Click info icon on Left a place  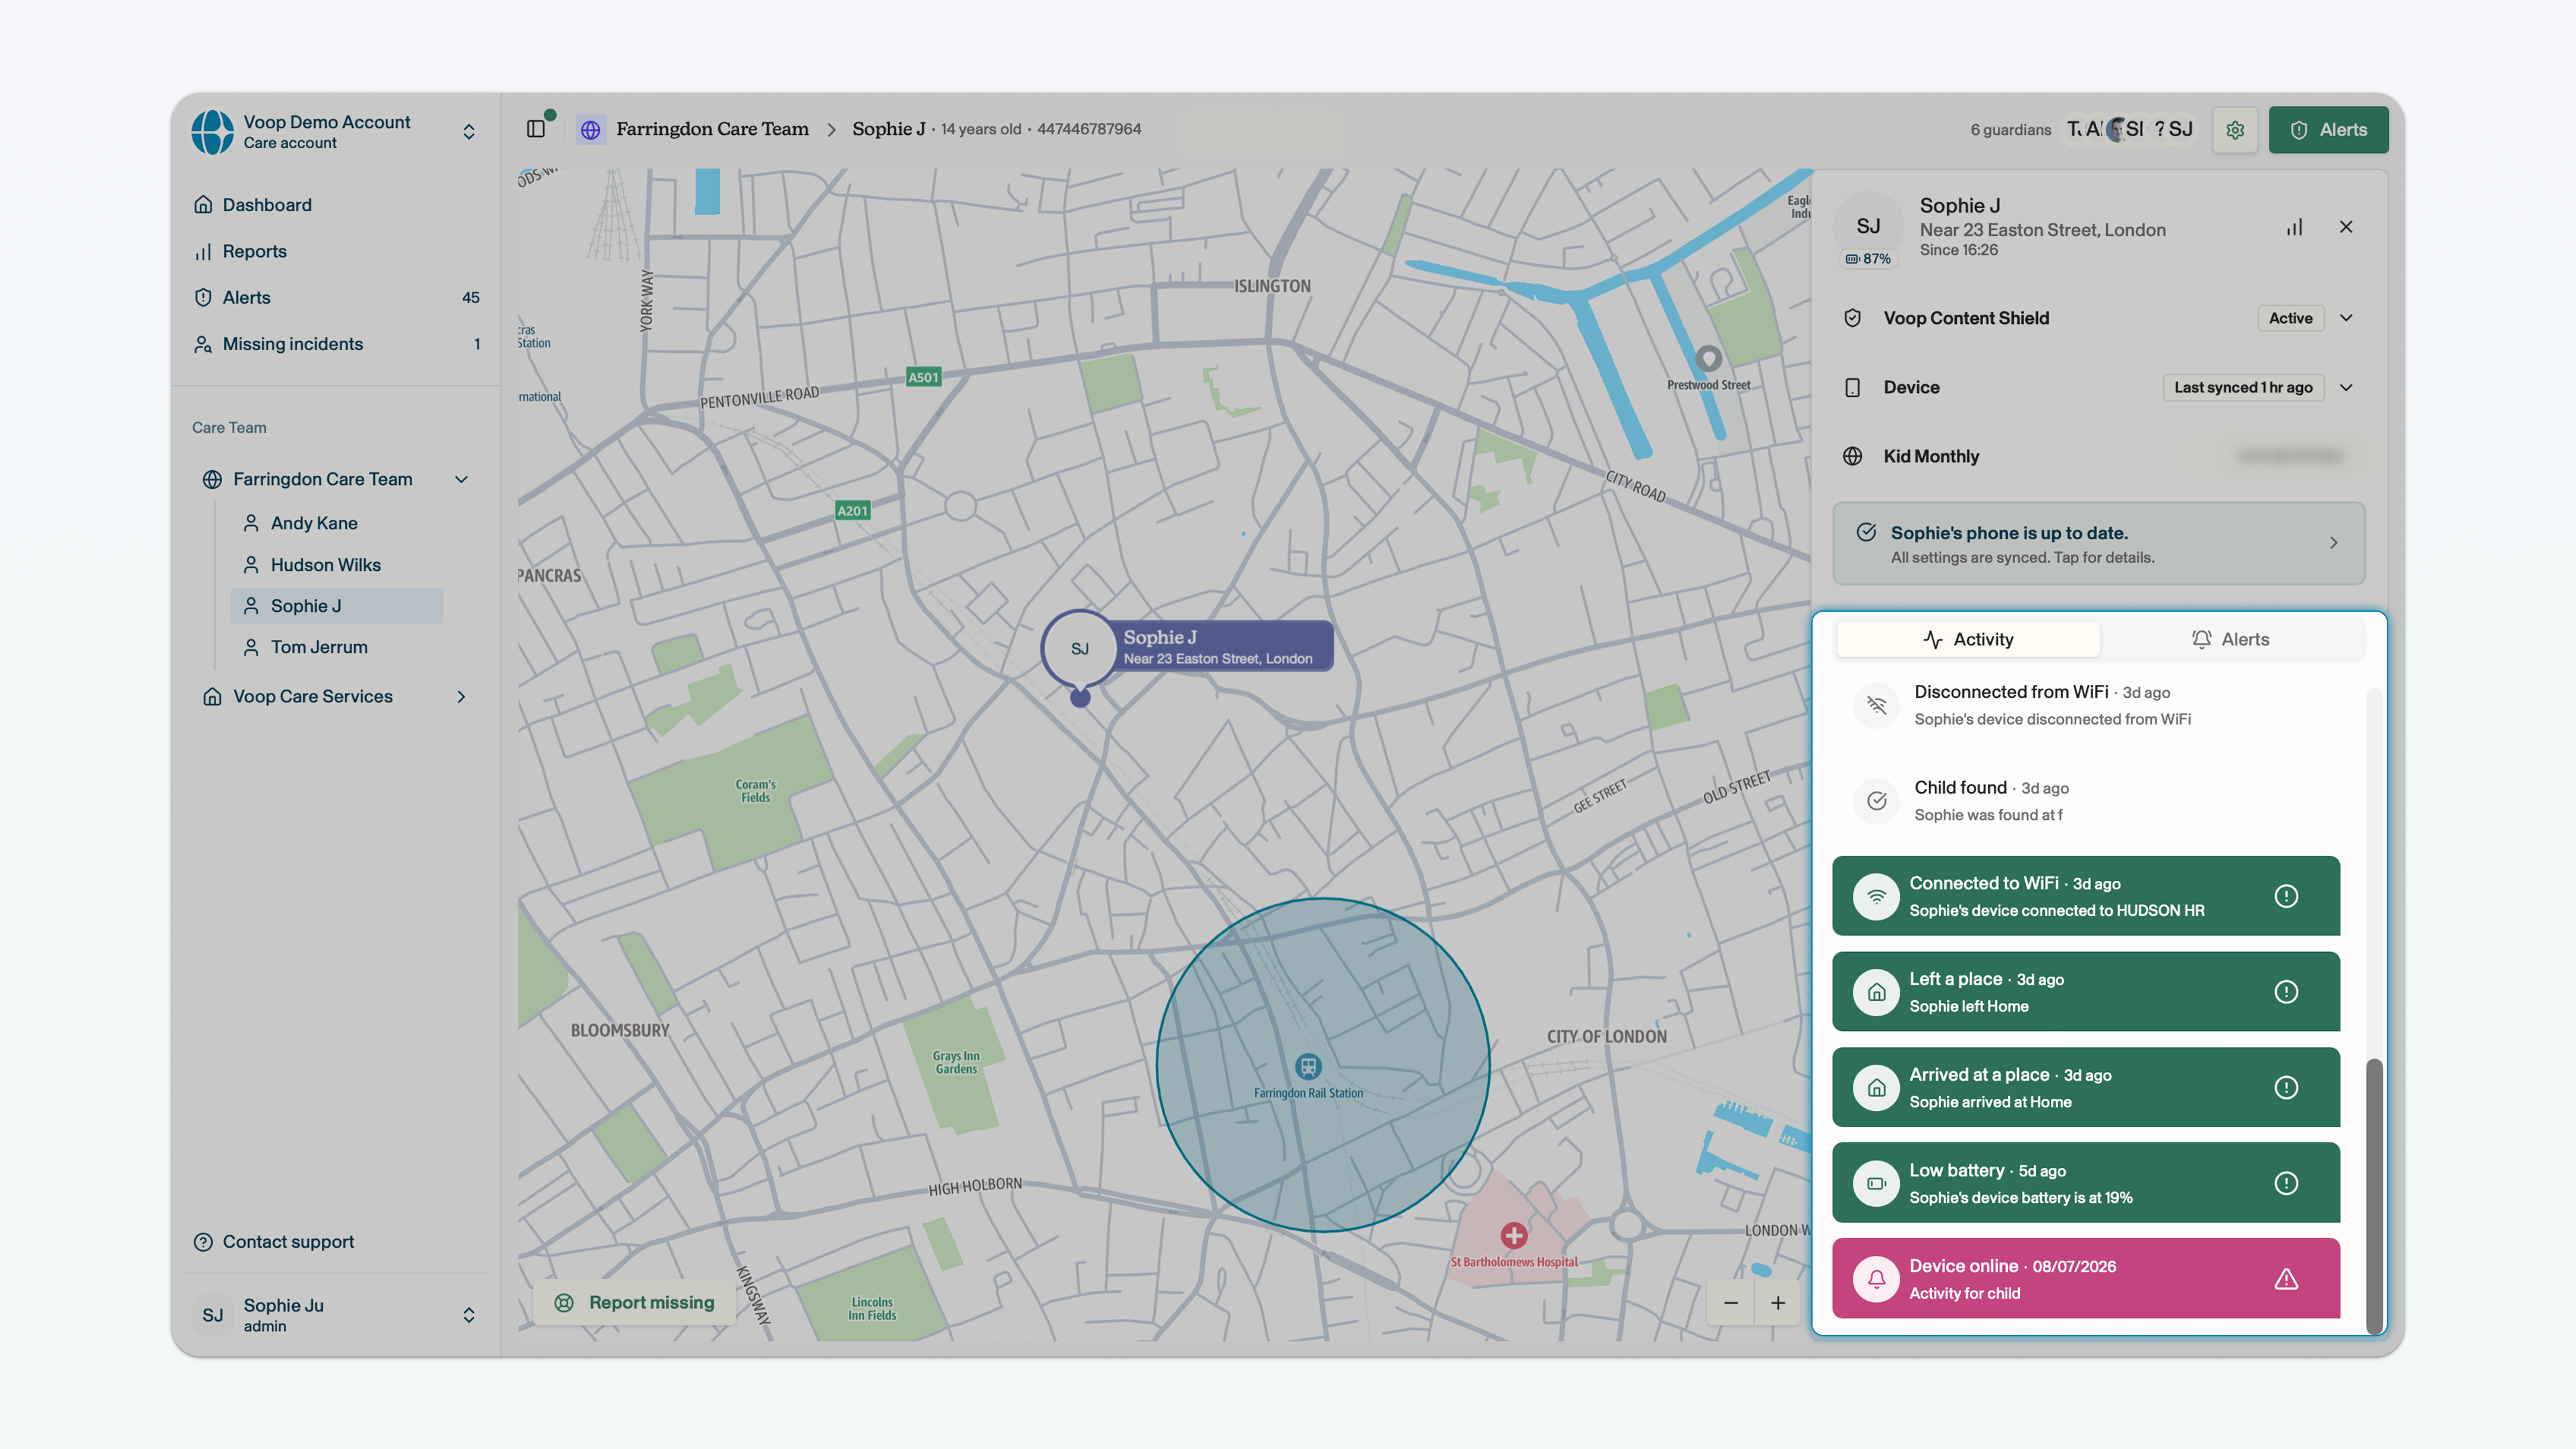[x=2286, y=992]
